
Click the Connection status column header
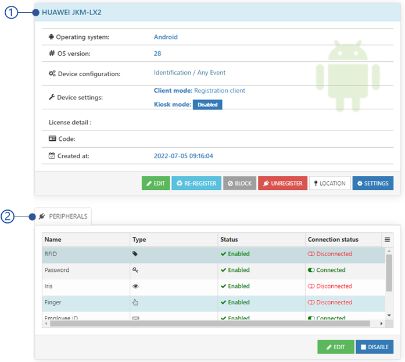coord(343,240)
